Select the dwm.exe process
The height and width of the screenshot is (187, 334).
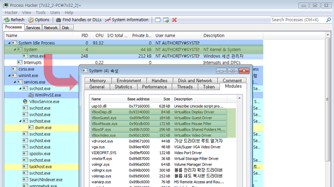[x=43, y=128]
